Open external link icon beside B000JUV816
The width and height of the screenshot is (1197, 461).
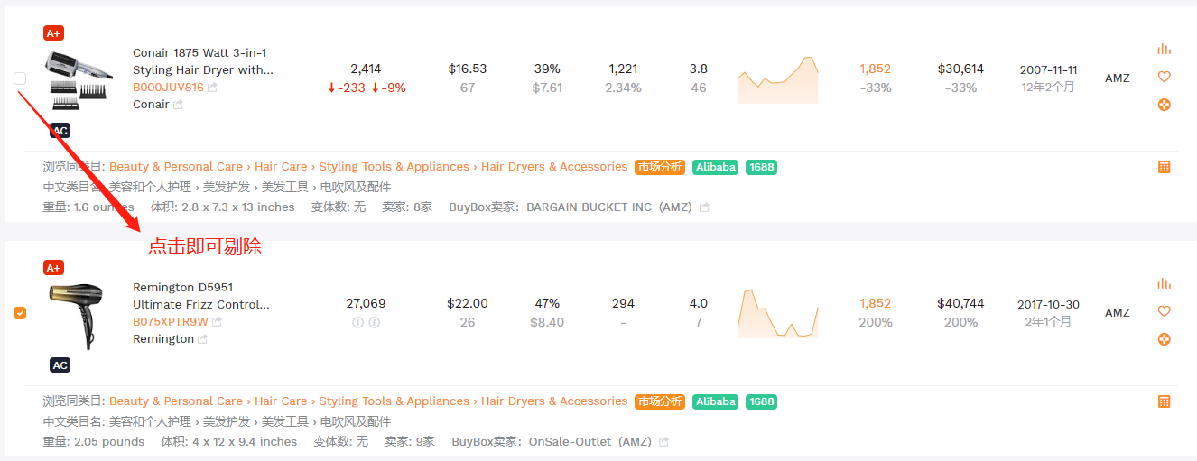pos(213,88)
